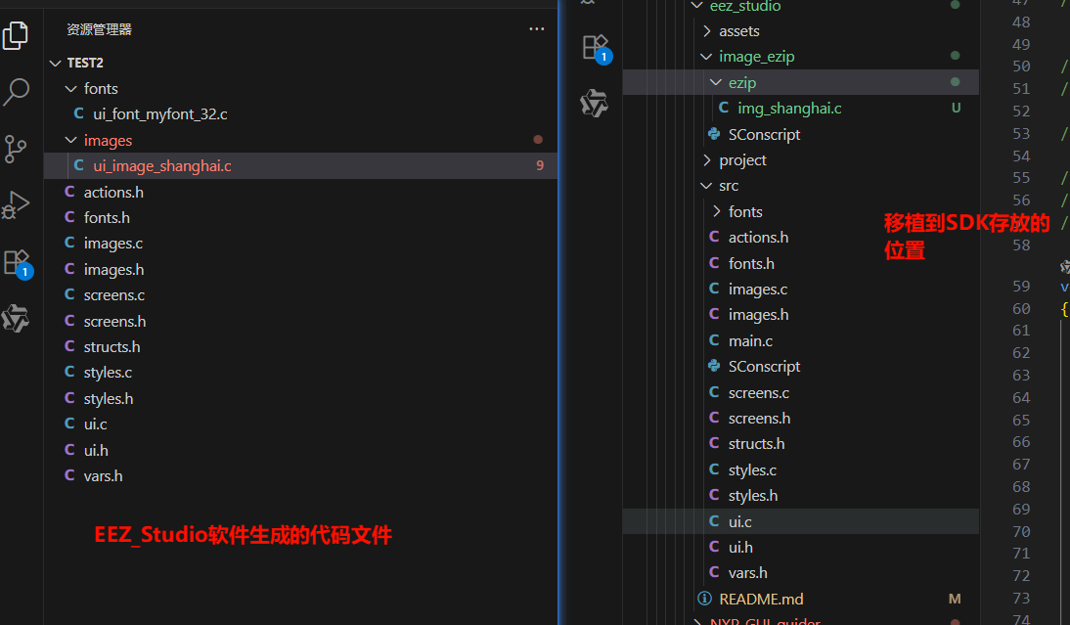Image resolution: width=1070 pixels, height=625 pixels.
Task: Collapse the TEST2 root folder
Action: 85,63
